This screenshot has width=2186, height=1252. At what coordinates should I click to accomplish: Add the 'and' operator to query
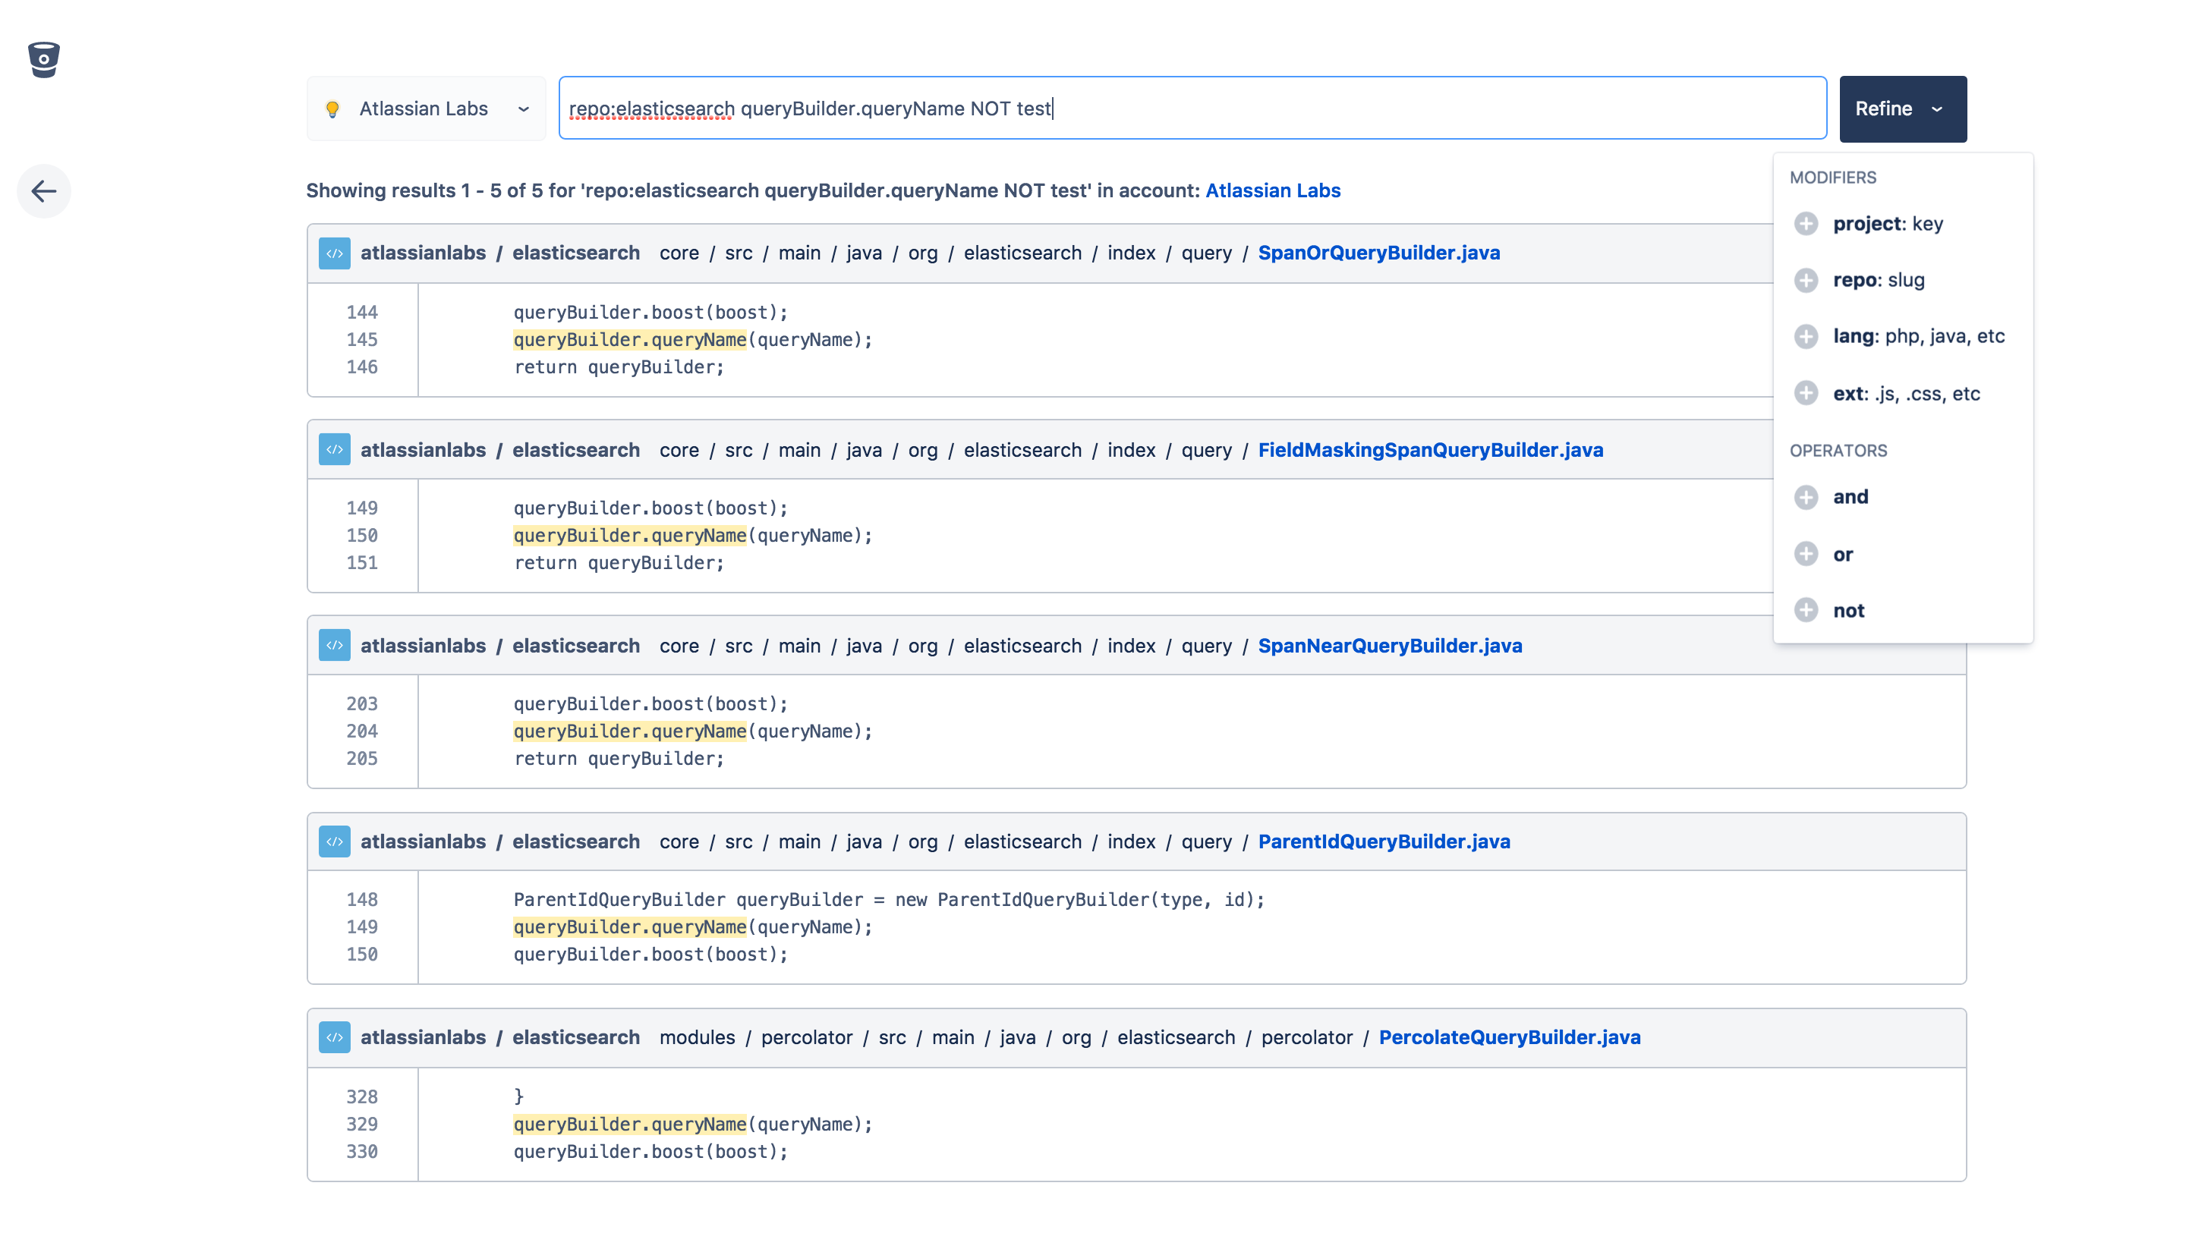1849,497
